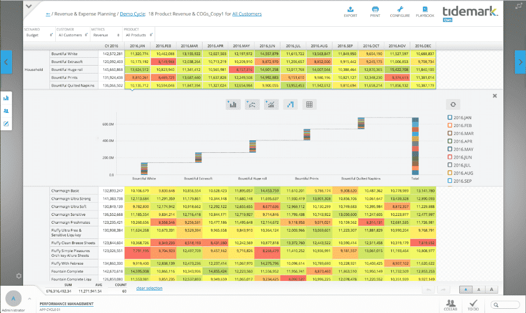This screenshot has width=526, height=313.
Task: Click the search field at bottom right
Action: 505,305
